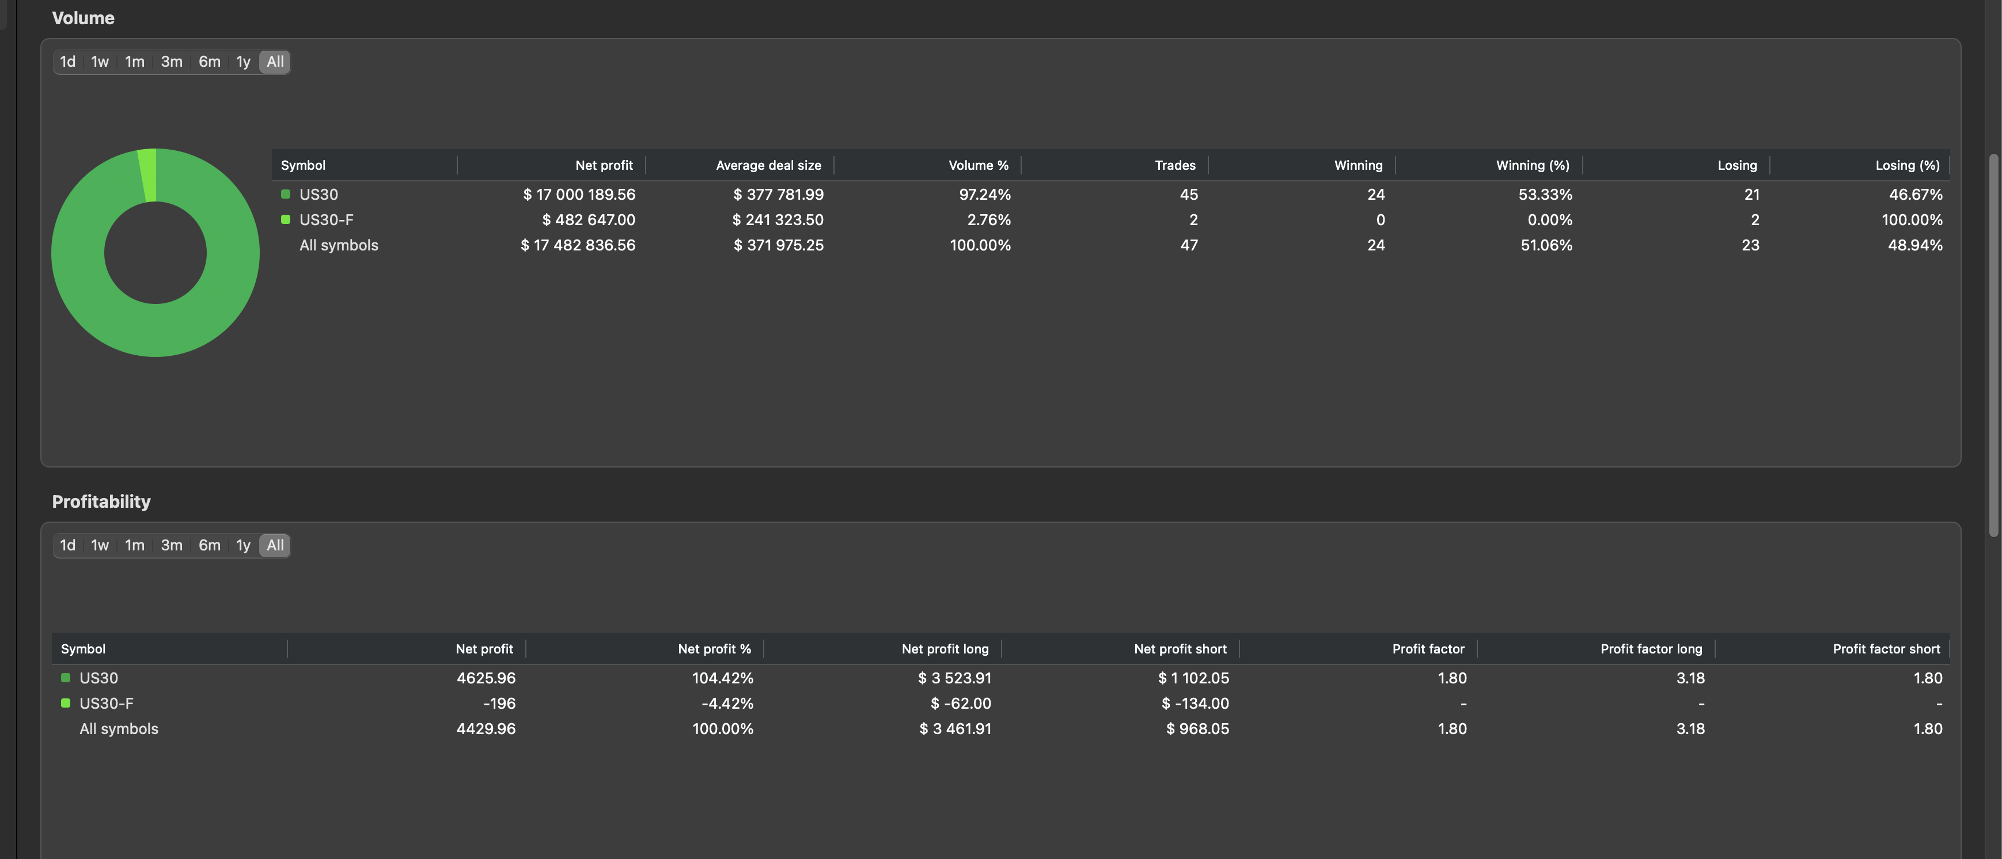This screenshot has width=2002, height=859.
Task: Choose 6m range in Profitability section
Action: click(209, 545)
